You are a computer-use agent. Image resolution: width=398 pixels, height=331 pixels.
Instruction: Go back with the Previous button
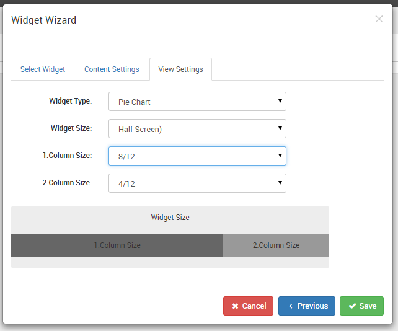307,306
